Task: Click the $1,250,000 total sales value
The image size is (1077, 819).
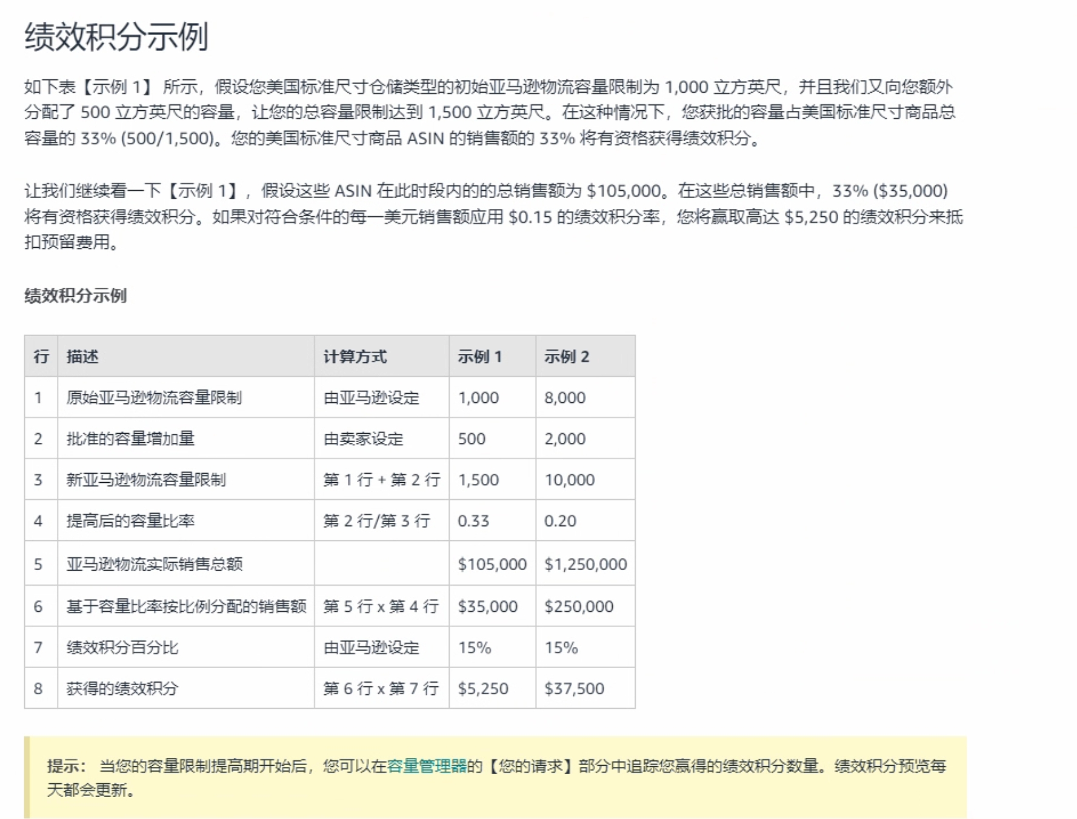Action: pos(585,564)
